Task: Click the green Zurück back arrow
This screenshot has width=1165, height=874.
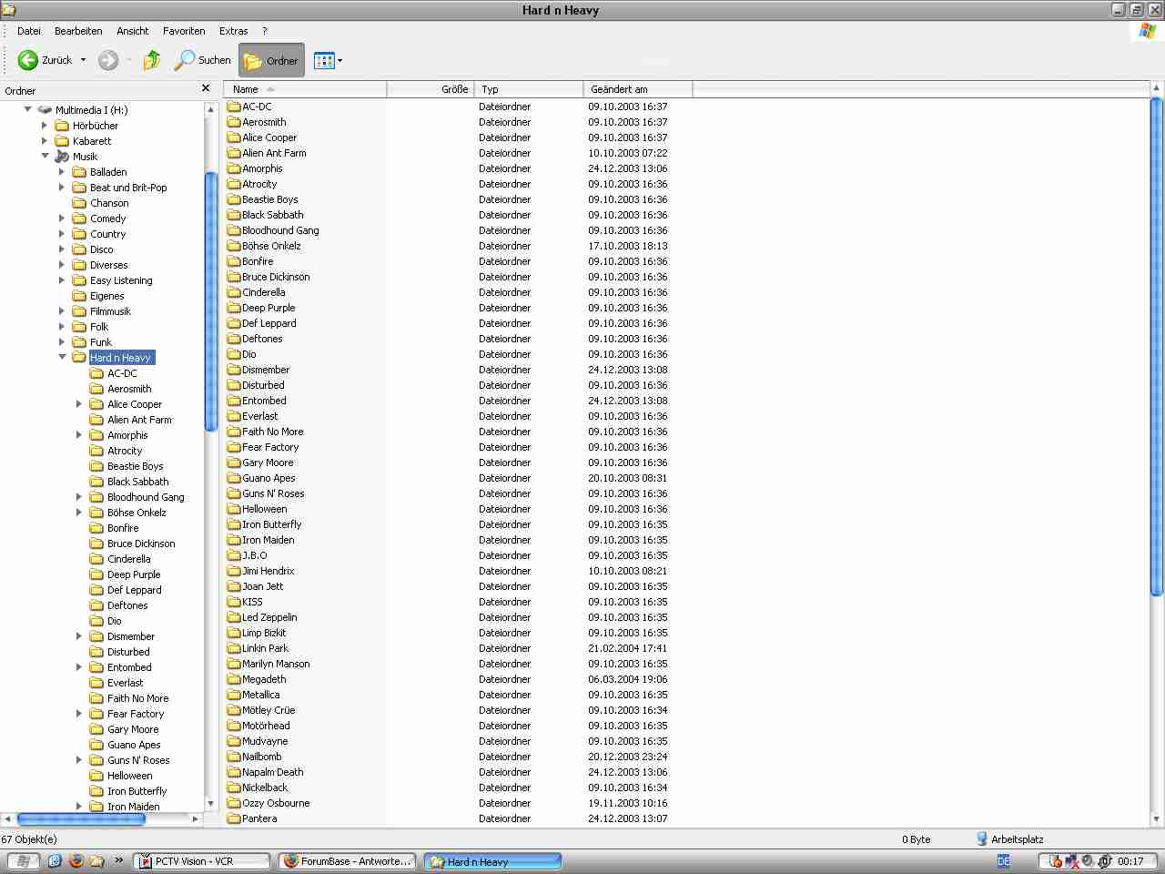Action: coord(28,60)
